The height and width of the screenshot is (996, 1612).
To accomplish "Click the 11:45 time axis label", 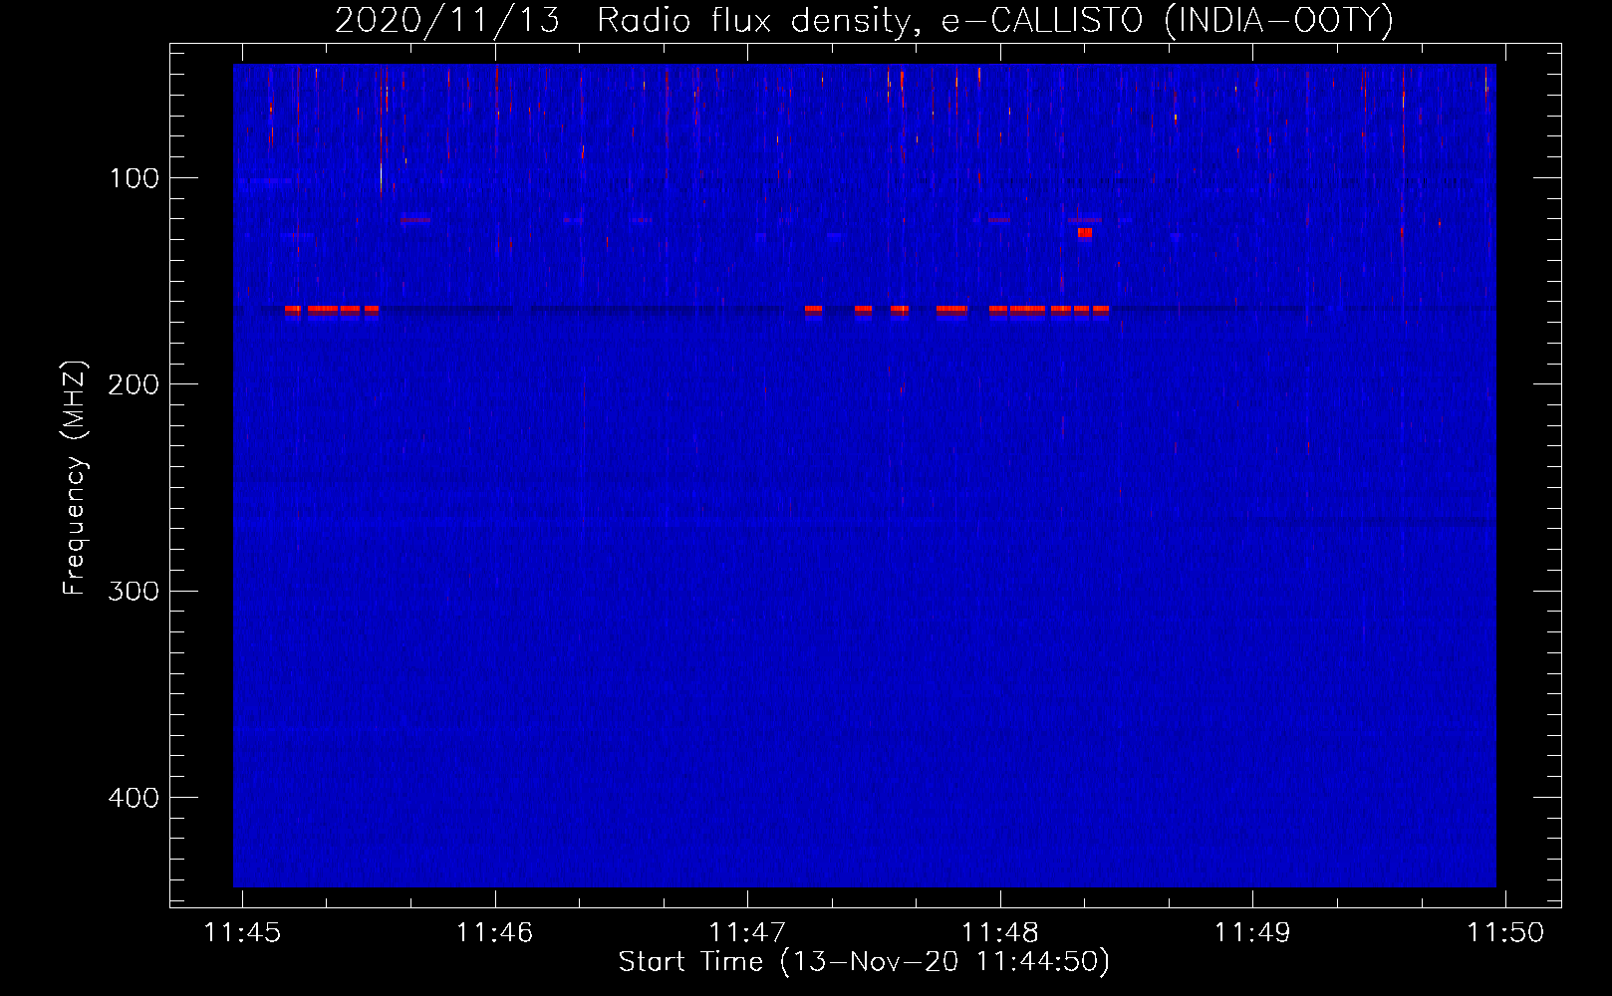I will pos(242,932).
